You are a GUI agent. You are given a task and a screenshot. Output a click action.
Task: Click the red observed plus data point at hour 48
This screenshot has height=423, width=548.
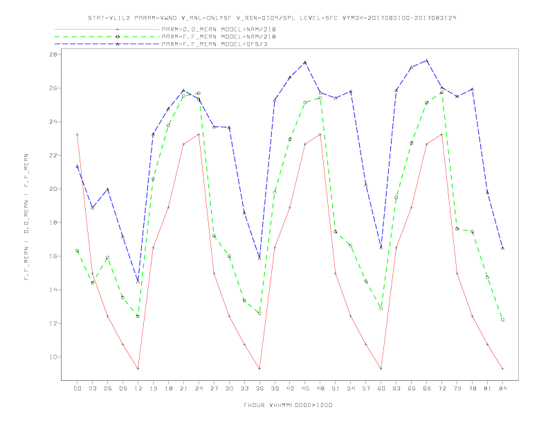(x=320, y=134)
